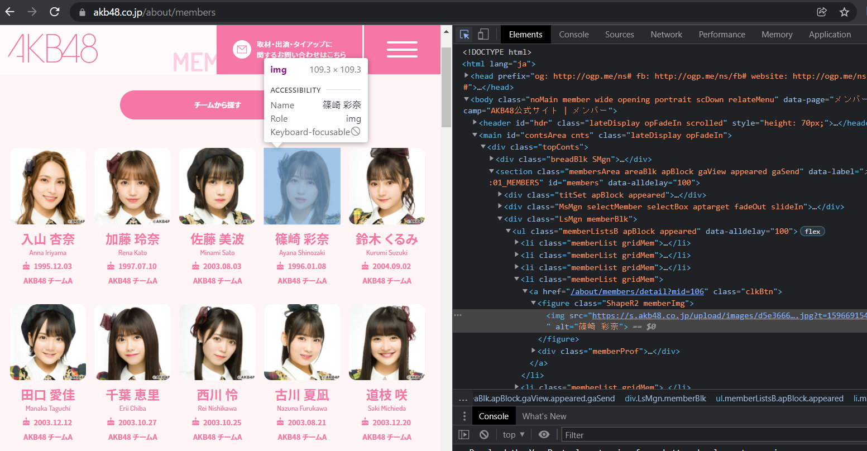Image resolution: width=867 pixels, height=451 pixels.
Task: Open the top context dropdown in console
Action: (514, 435)
